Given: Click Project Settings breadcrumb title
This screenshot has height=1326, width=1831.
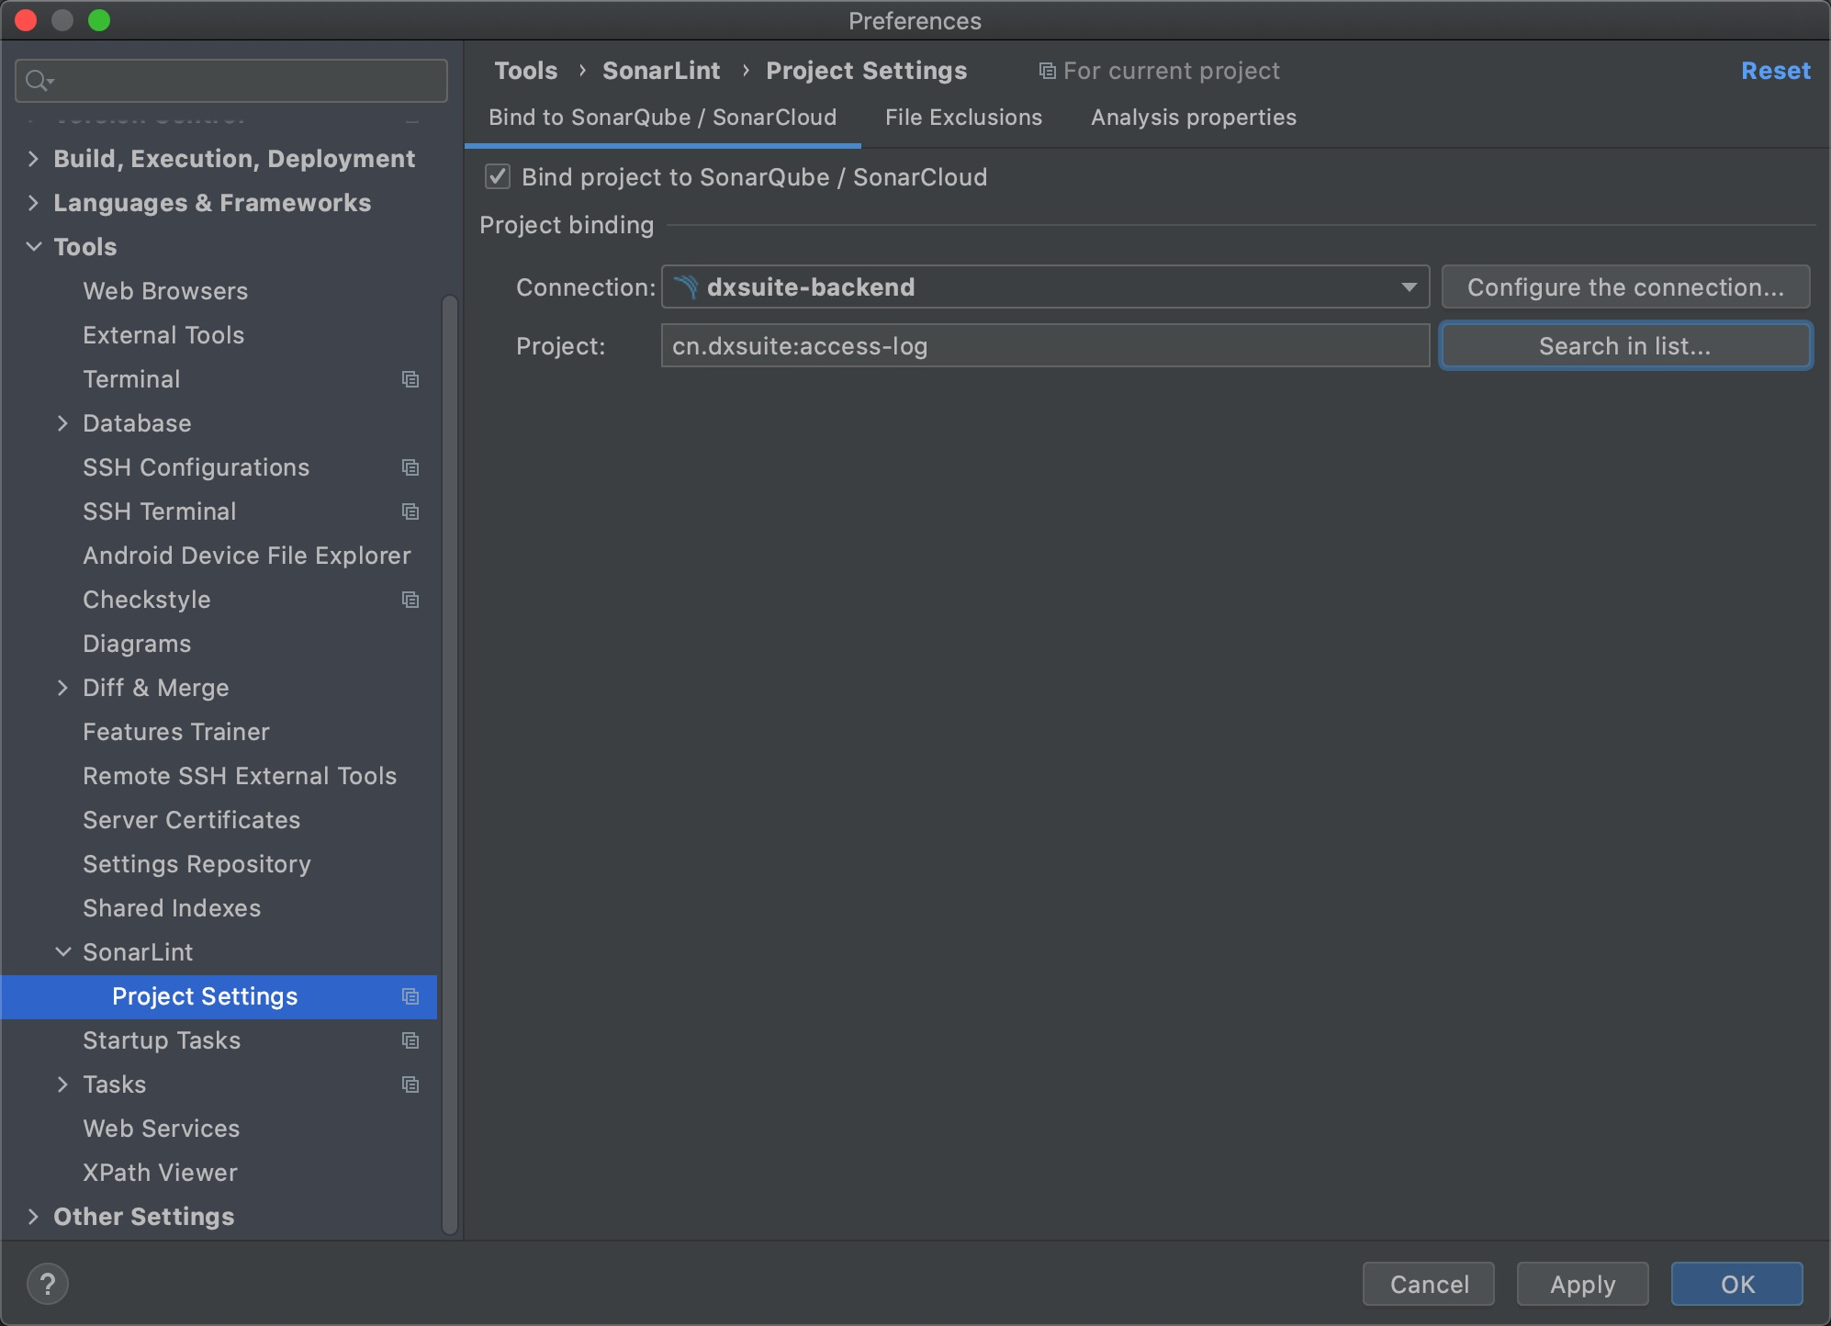Looking at the screenshot, I should (866, 71).
